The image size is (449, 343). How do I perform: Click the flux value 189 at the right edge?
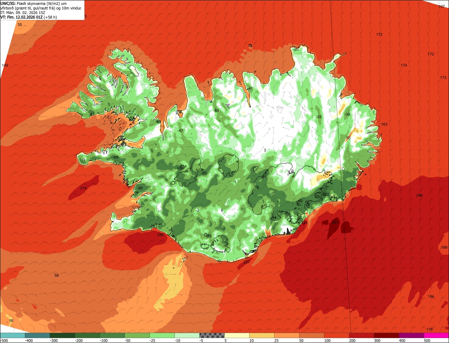(x=444, y=247)
